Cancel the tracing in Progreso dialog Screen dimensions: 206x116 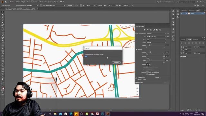116,63
